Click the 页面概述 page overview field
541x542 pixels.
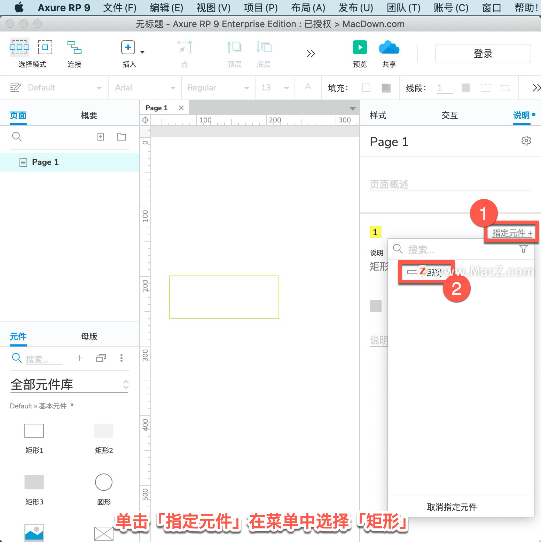450,184
